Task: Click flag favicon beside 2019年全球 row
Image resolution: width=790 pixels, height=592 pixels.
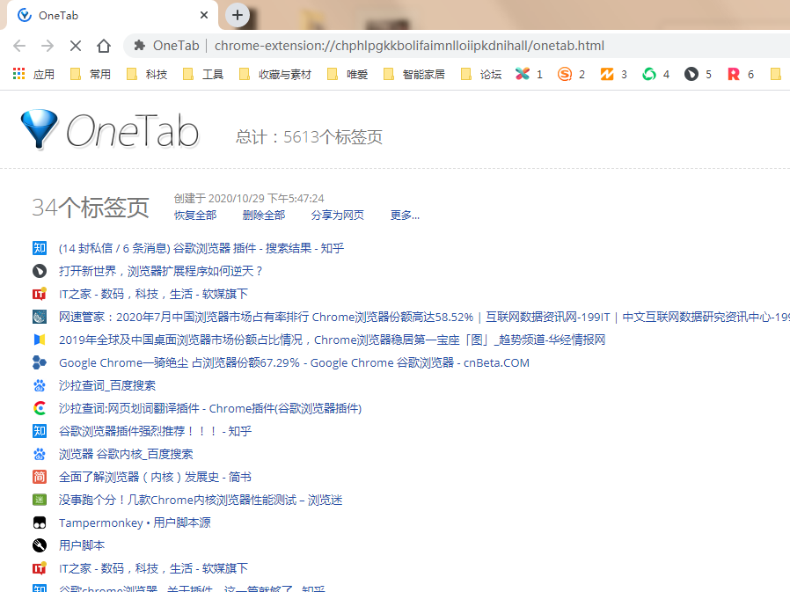Action: [x=40, y=340]
